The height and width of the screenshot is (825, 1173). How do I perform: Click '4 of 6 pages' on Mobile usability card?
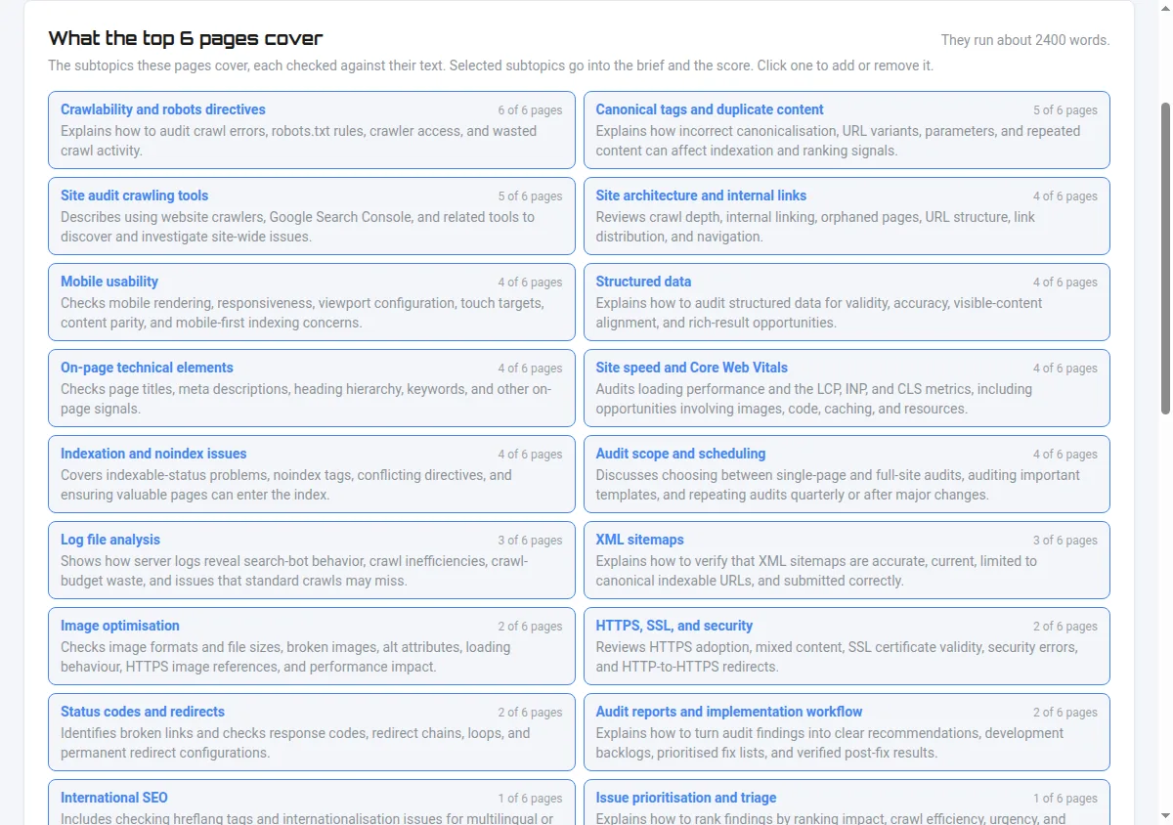pyautogui.click(x=530, y=282)
